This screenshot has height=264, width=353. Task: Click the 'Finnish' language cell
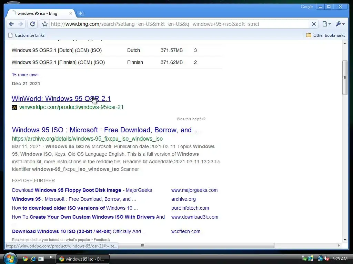(x=135, y=63)
